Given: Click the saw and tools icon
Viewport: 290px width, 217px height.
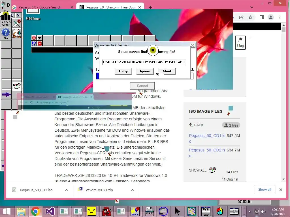Looking at the screenshot, I should point(17,23).
